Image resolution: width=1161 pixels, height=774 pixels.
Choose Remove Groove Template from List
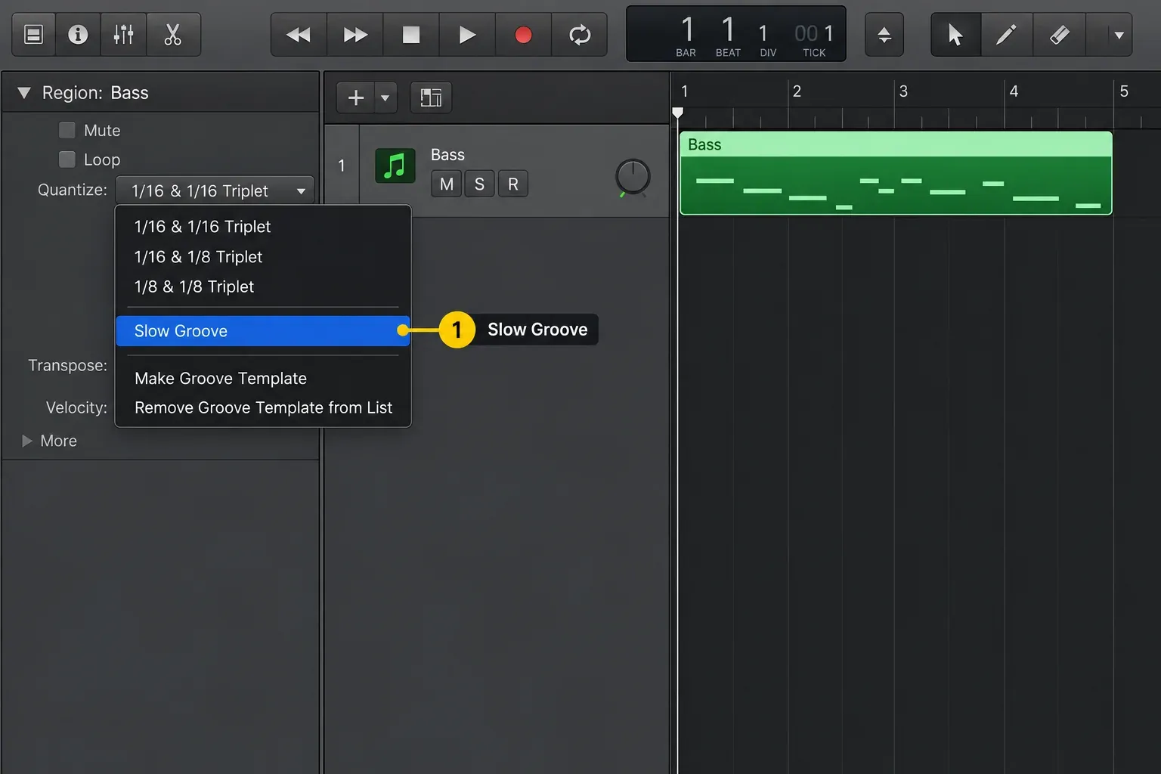pos(263,407)
